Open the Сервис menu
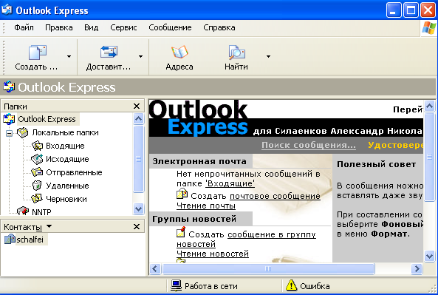Viewport: 438px width, 295px height. click(x=123, y=27)
